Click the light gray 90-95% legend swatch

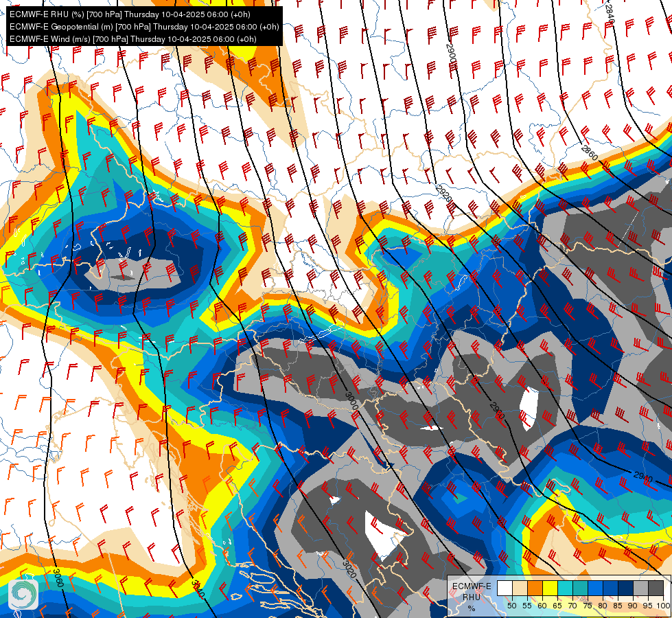point(640,588)
